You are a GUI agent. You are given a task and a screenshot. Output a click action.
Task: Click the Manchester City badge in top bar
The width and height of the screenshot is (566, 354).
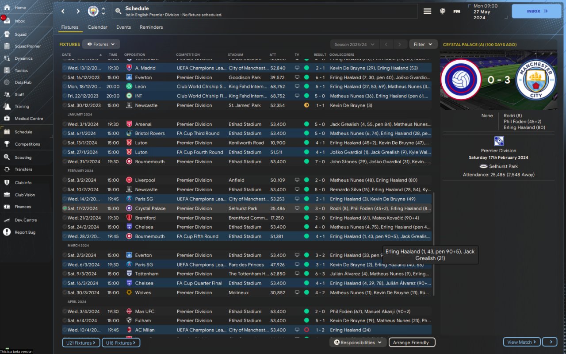click(x=93, y=11)
